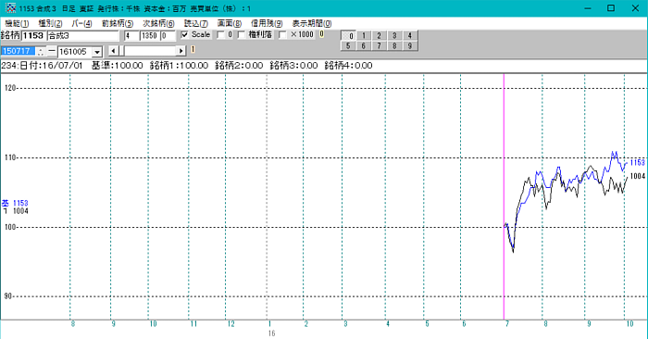
Task: Go to next stock via 次銘柄(6)
Action: coord(158,23)
